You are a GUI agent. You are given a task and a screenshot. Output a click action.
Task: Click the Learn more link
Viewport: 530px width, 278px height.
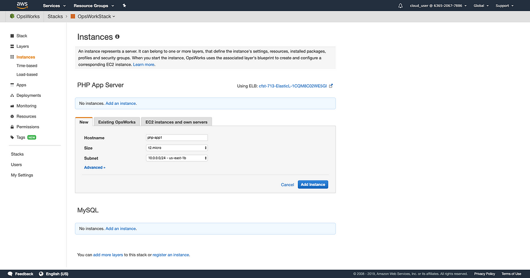click(144, 65)
